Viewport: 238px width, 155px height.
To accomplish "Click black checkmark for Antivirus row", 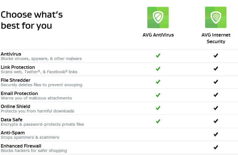I will click(x=216, y=56).
